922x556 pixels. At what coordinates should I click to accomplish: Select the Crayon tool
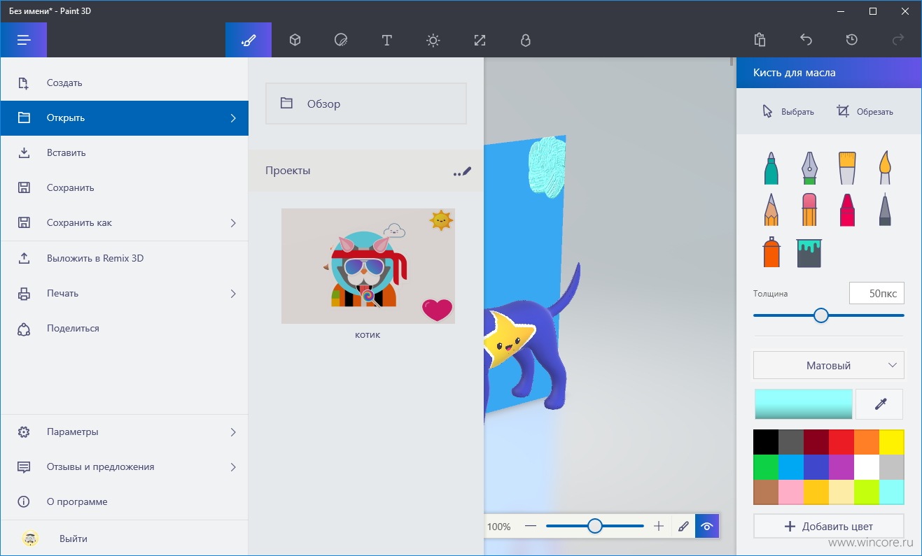pyautogui.click(x=848, y=210)
